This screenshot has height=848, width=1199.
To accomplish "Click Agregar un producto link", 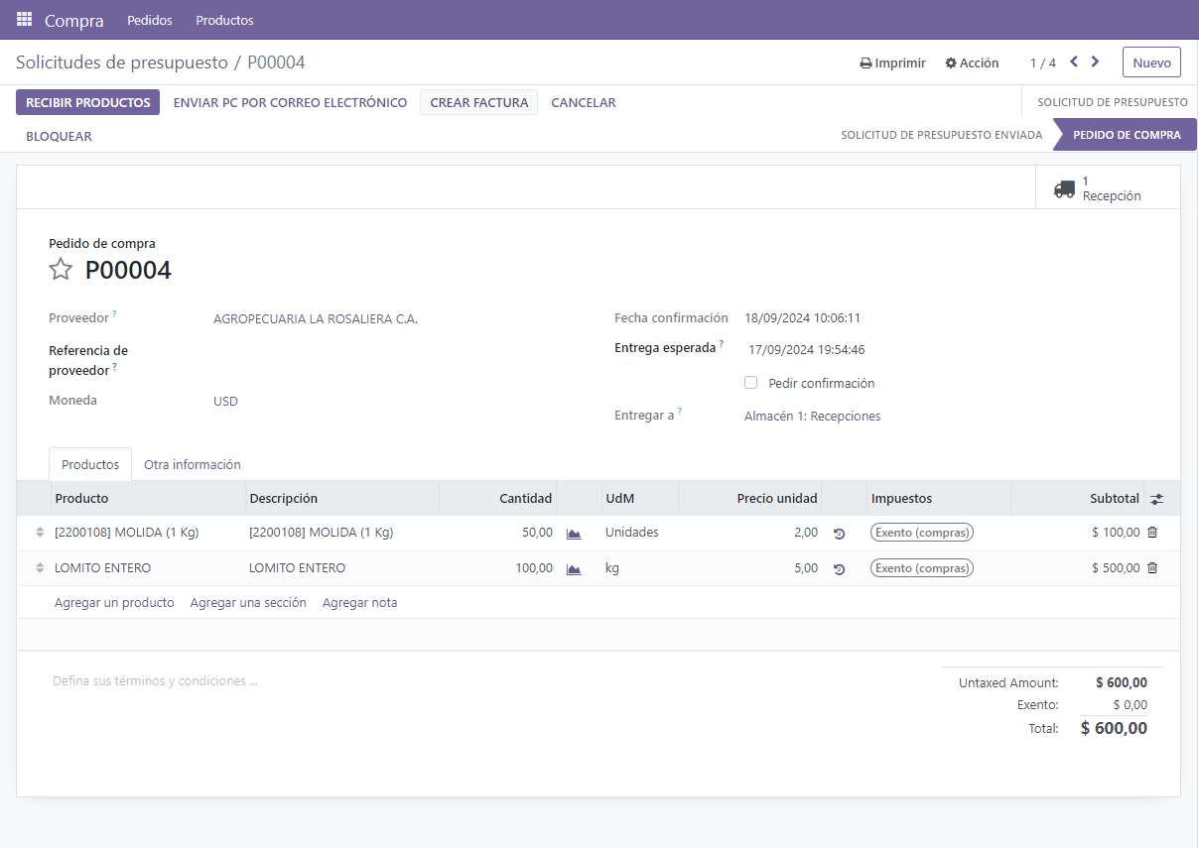I will point(114,602).
